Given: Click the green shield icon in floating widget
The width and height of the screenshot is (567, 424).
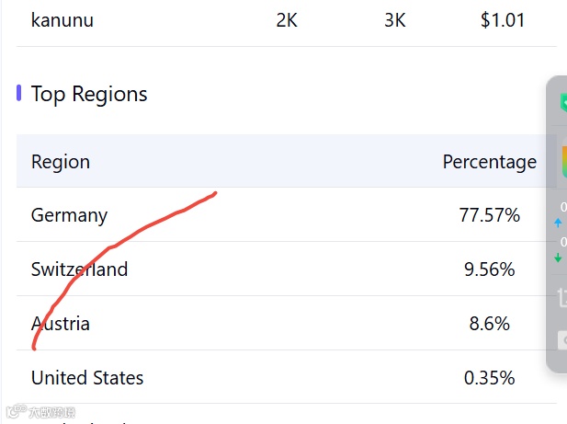Looking at the screenshot, I should (561, 102).
